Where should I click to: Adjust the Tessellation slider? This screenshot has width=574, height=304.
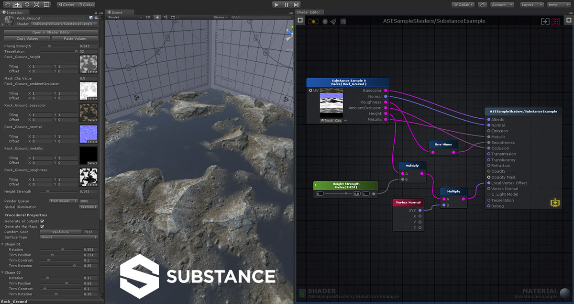click(x=58, y=51)
